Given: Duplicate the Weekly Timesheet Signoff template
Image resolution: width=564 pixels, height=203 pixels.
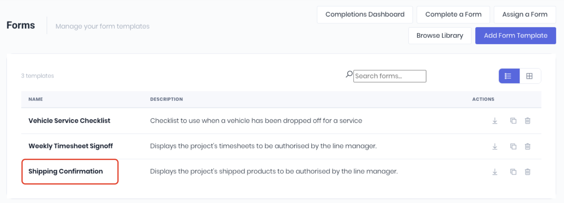Looking at the screenshot, I should pyautogui.click(x=513, y=146).
